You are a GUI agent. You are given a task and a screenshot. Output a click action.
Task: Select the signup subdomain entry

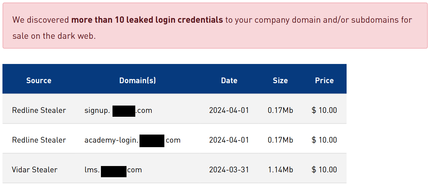[x=118, y=110]
